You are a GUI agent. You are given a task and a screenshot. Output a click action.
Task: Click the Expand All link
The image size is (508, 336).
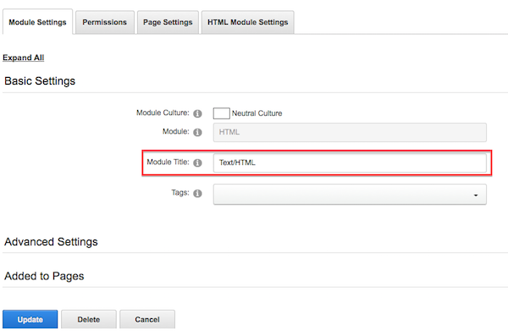[24, 58]
